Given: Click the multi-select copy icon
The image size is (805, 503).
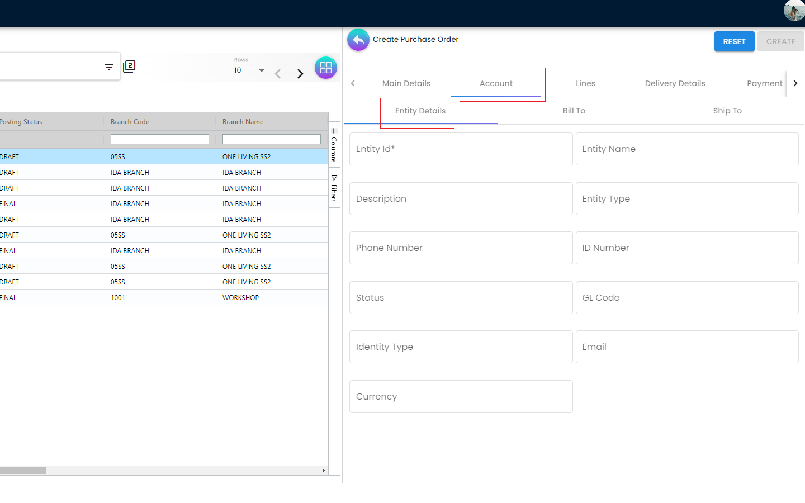Looking at the screenshot, I should point(129,67).
